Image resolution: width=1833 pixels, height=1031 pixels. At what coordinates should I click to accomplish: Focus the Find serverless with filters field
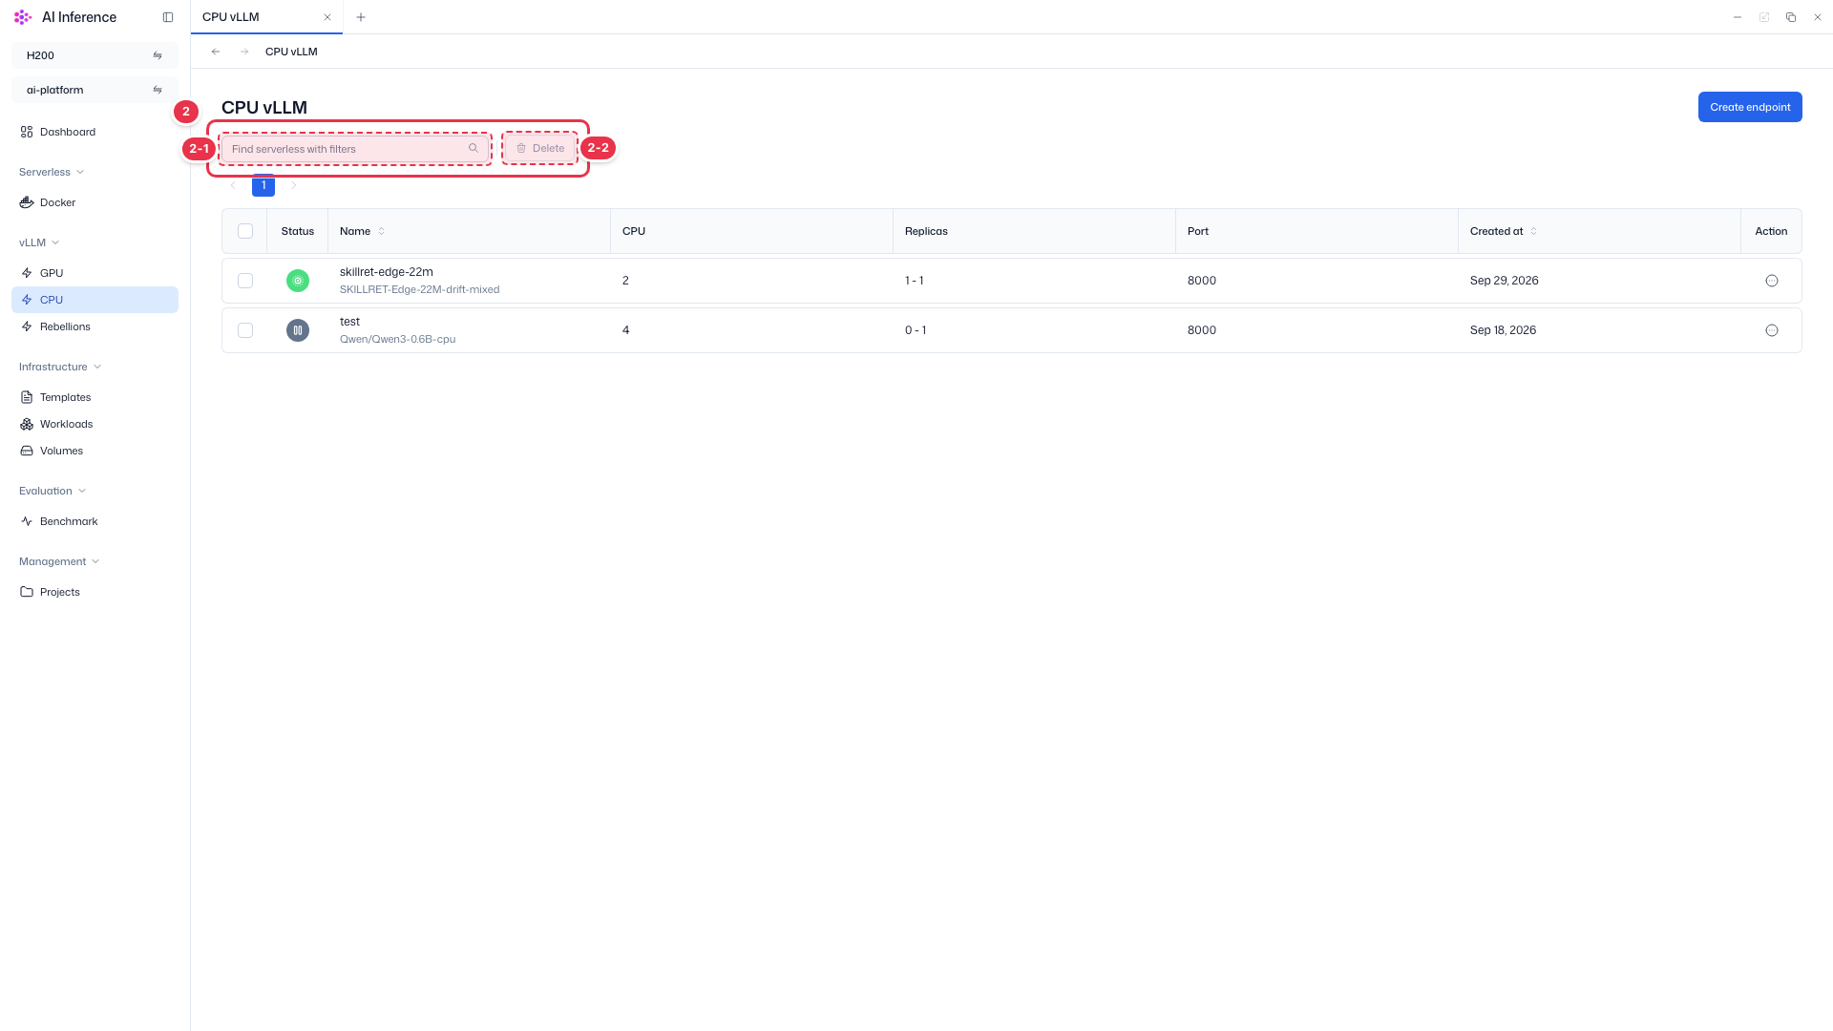point(355,148)
